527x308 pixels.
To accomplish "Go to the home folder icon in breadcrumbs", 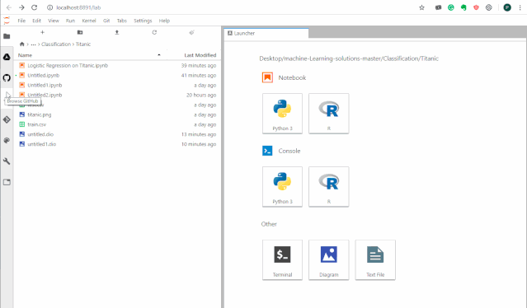I will pyautogui.click(x=21, y=44).
